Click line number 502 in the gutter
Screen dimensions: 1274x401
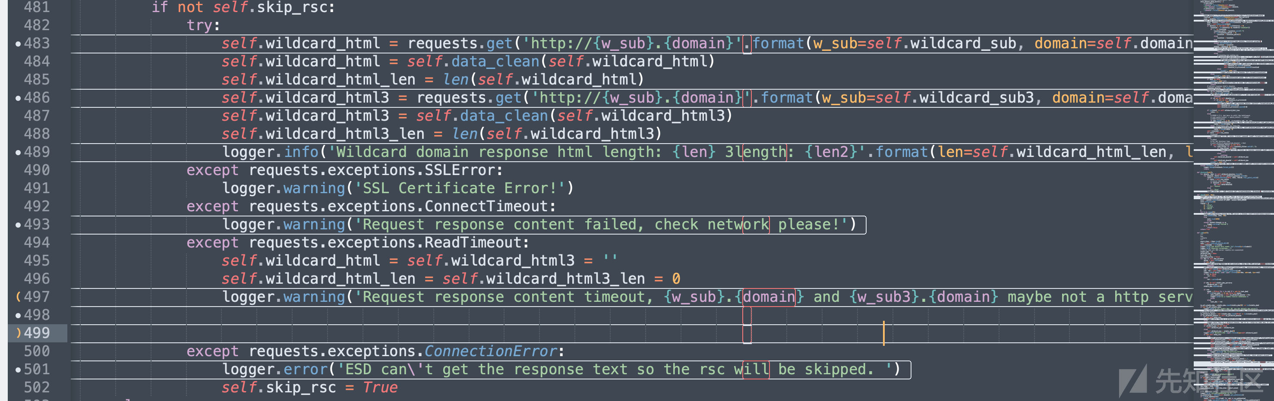37,387
